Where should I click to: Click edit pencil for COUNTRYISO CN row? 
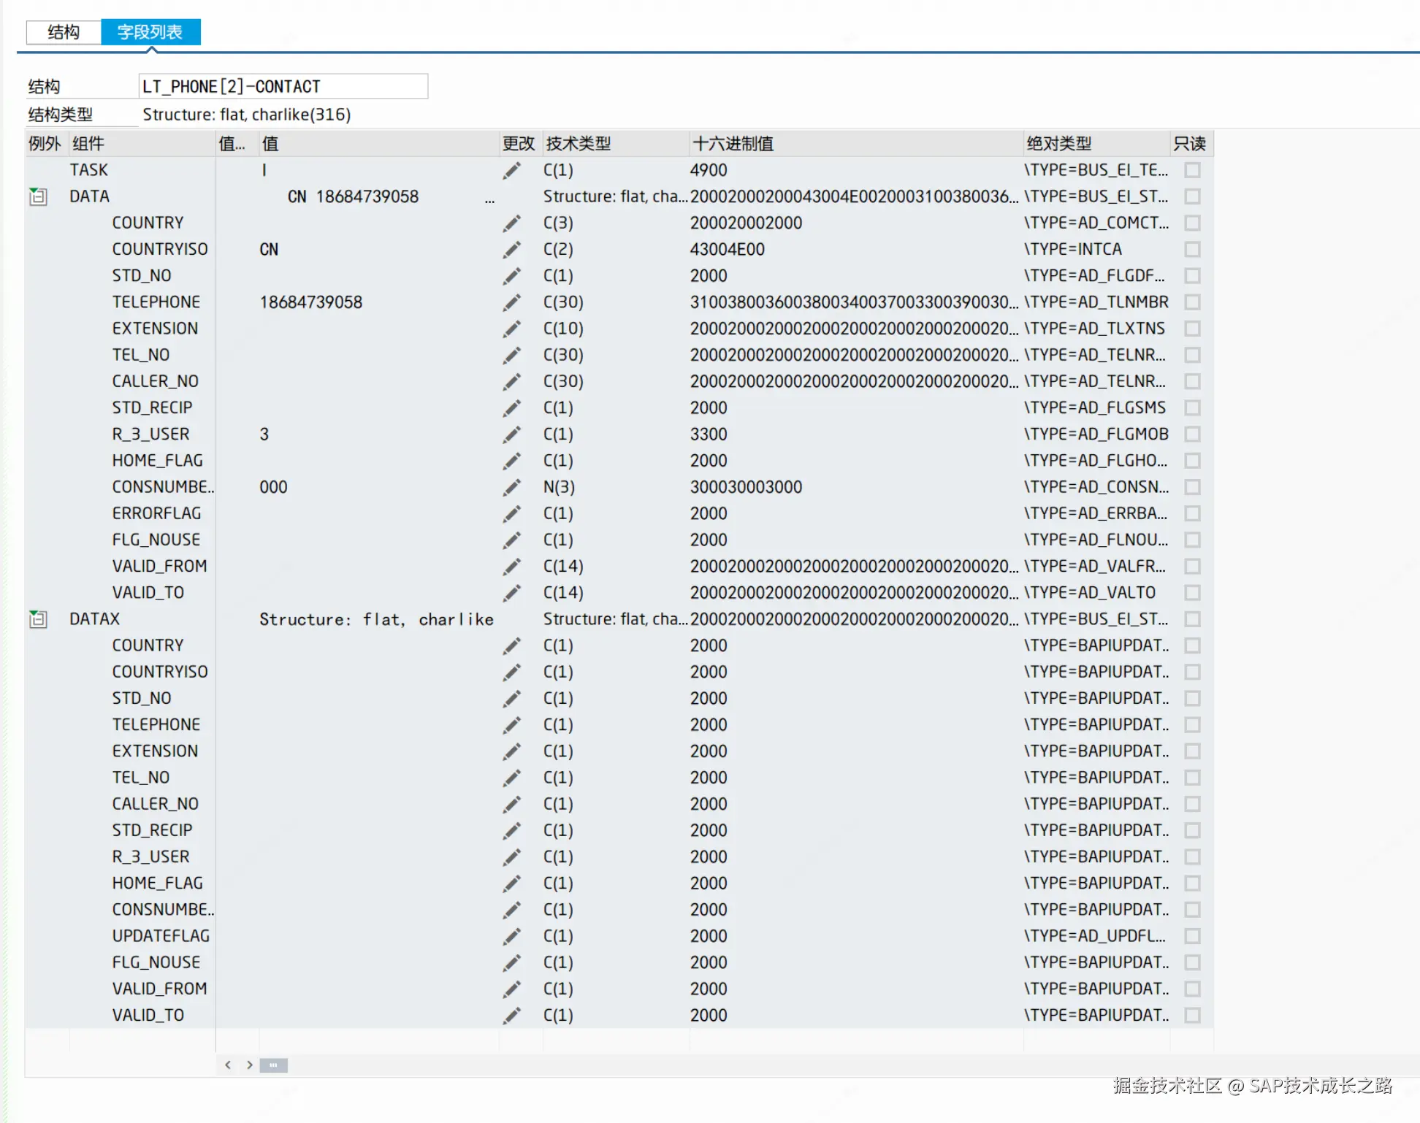coord(512,250)
